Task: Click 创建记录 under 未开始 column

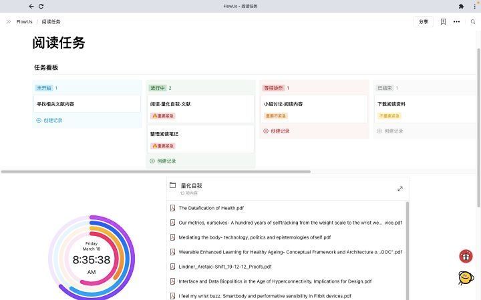Action: pyautogui.click(x=49, y=120)
